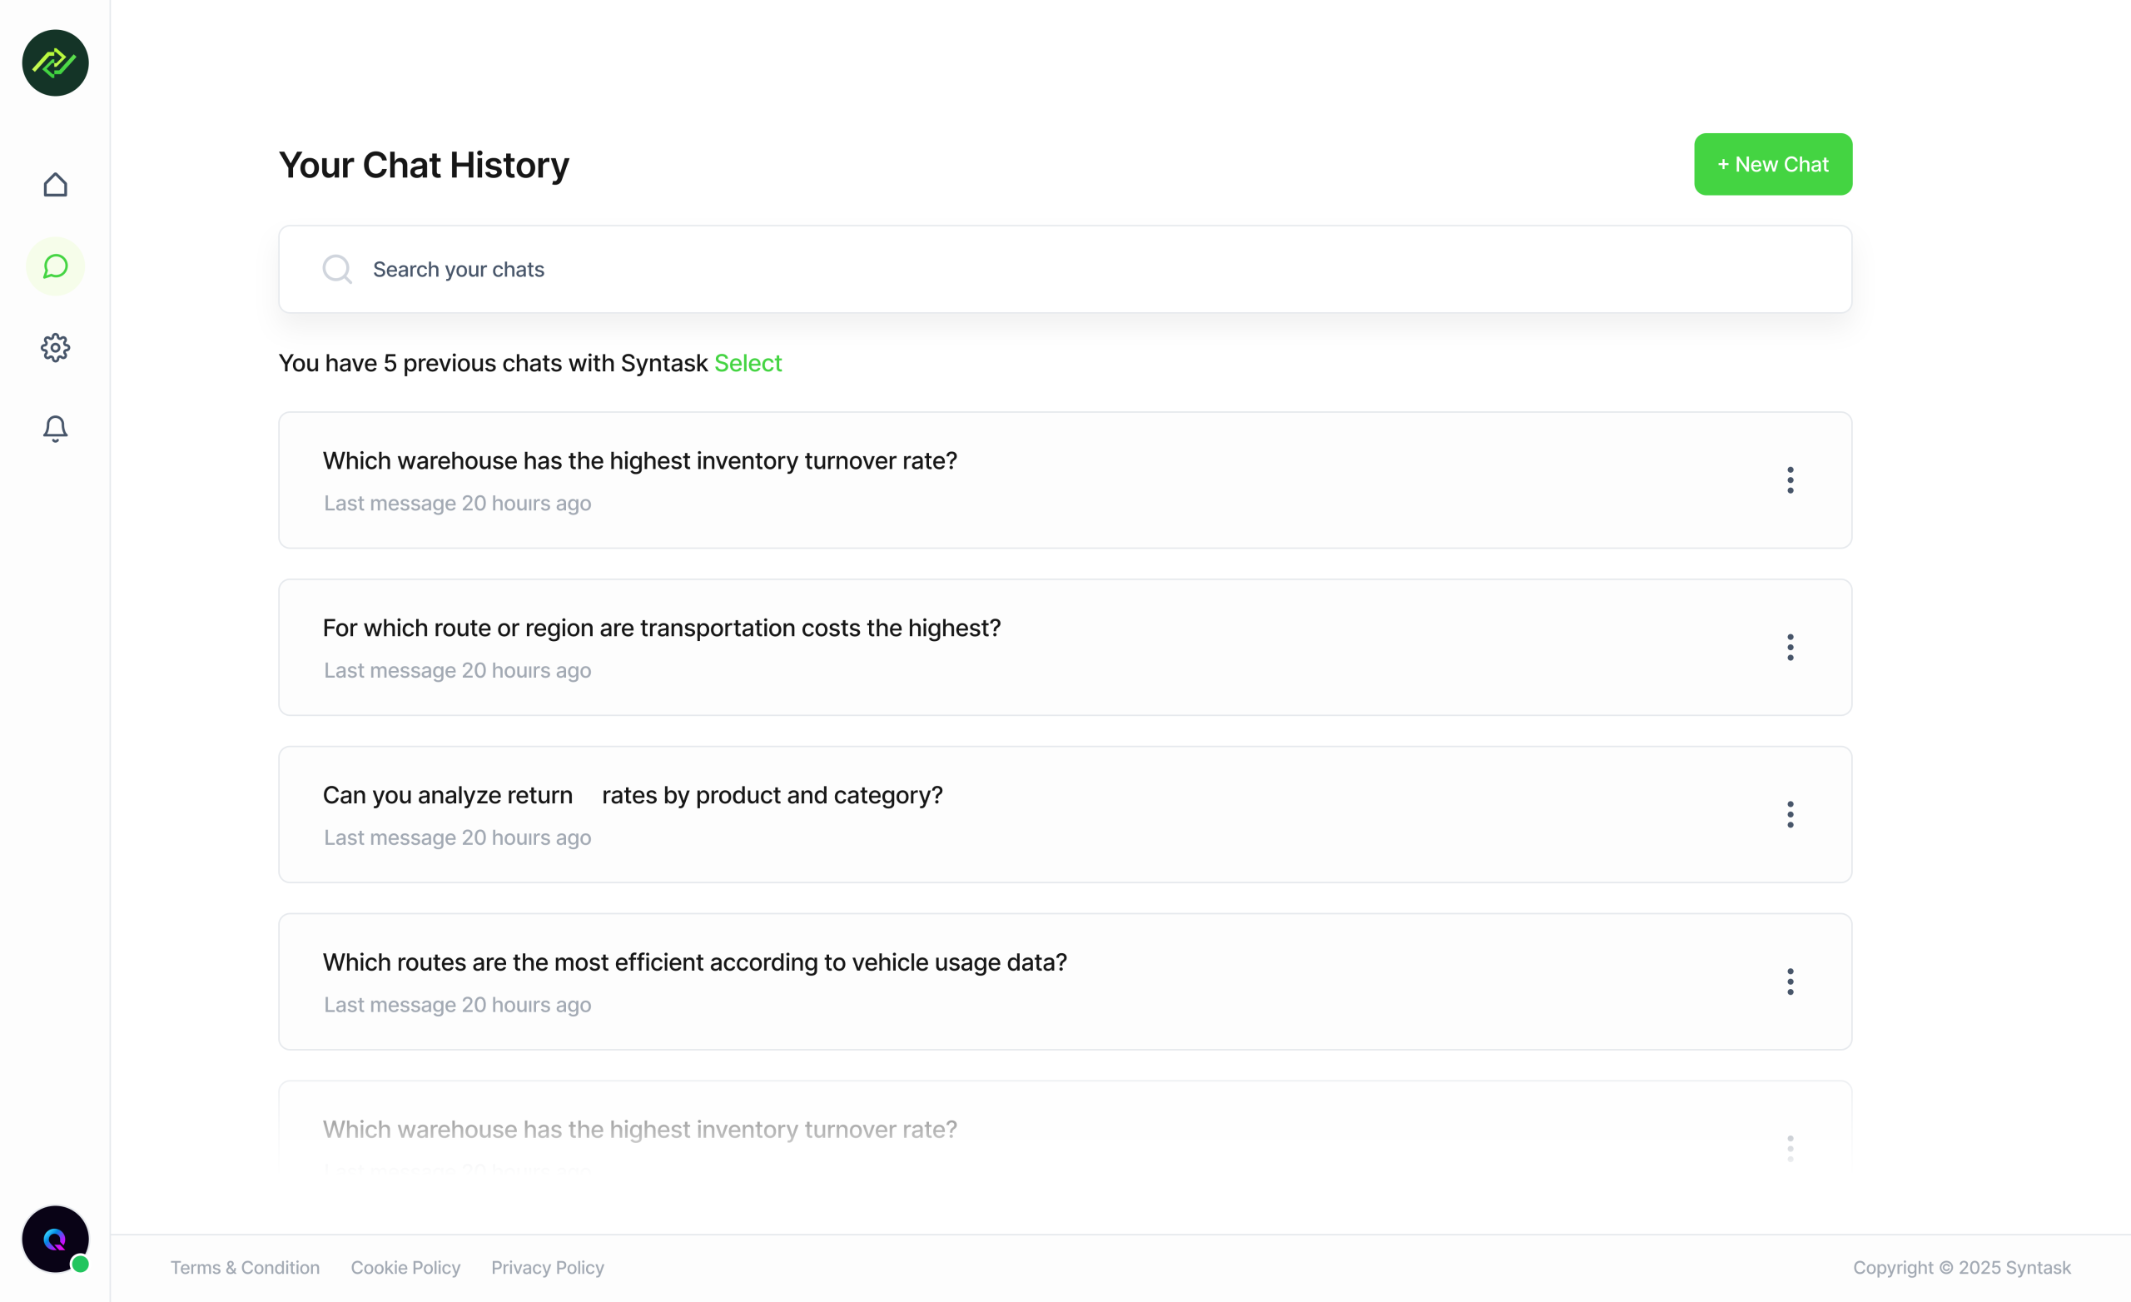Open the transportation costs by region chat
Viewport: 2131px width, 1302px height.
(662, 628)
